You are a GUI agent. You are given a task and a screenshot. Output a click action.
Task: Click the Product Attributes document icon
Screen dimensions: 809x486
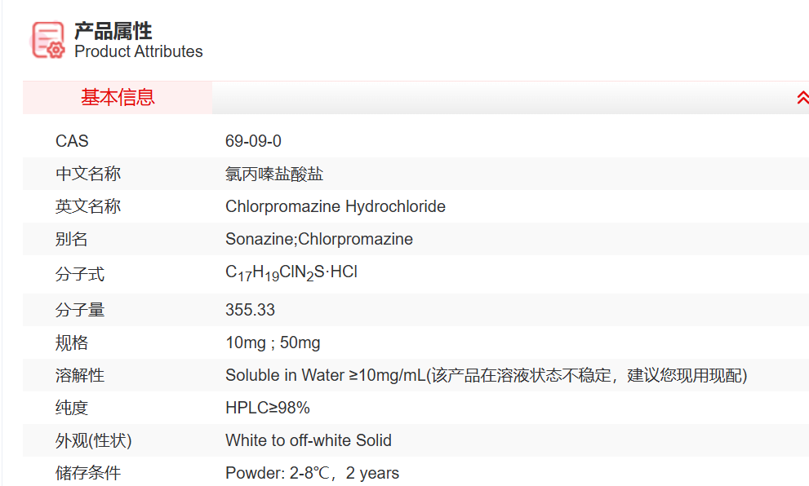coord(47,40)
